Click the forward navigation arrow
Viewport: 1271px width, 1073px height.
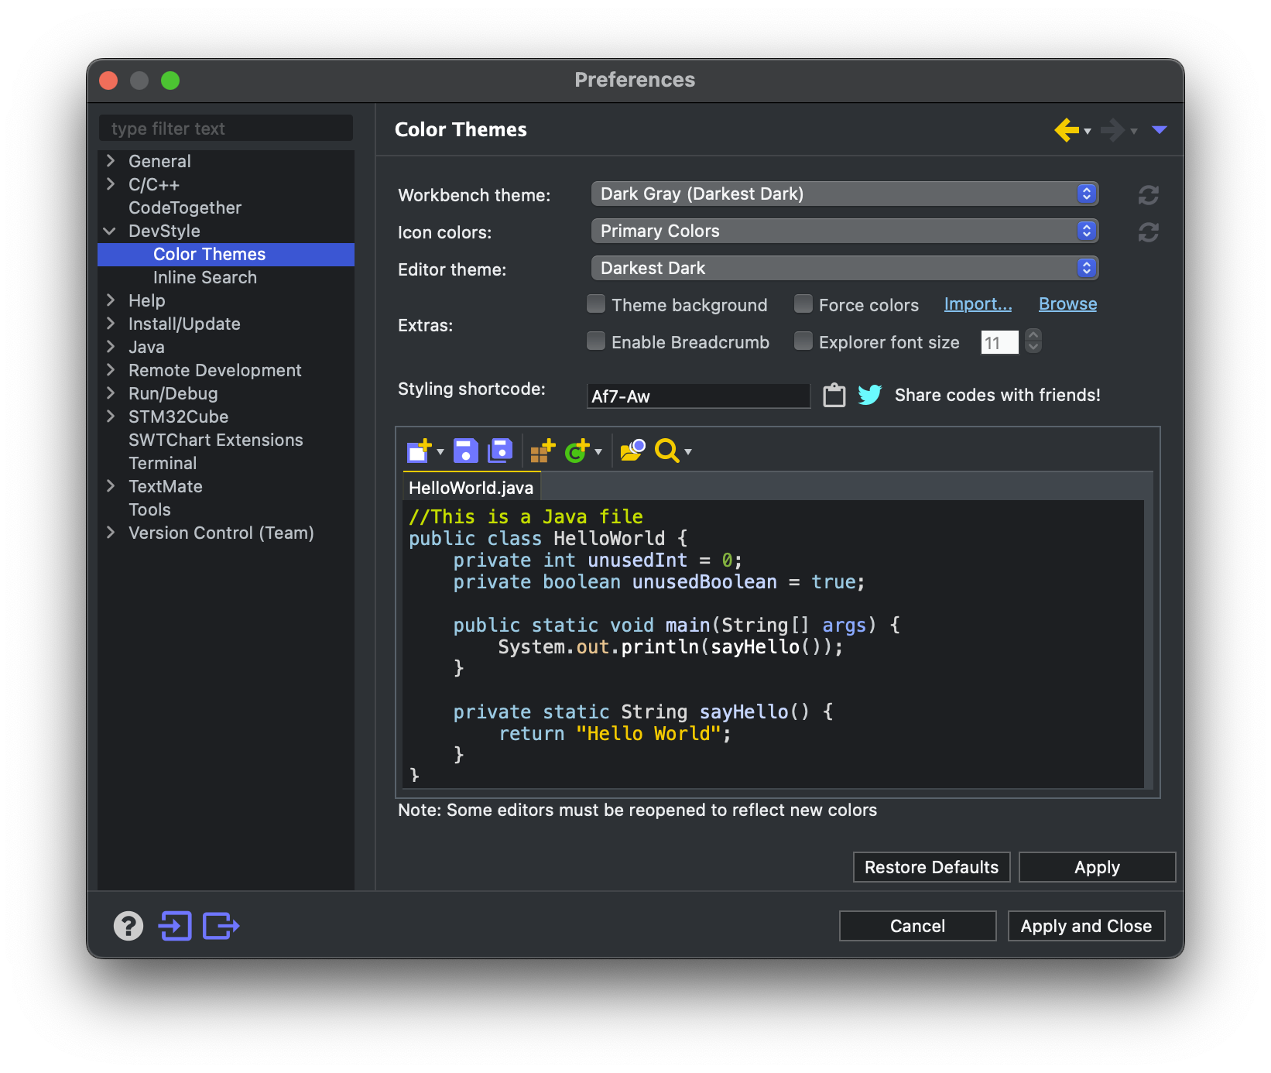1113,130
